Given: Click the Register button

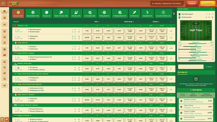Looking at the screenshot, I should [208, 3].
